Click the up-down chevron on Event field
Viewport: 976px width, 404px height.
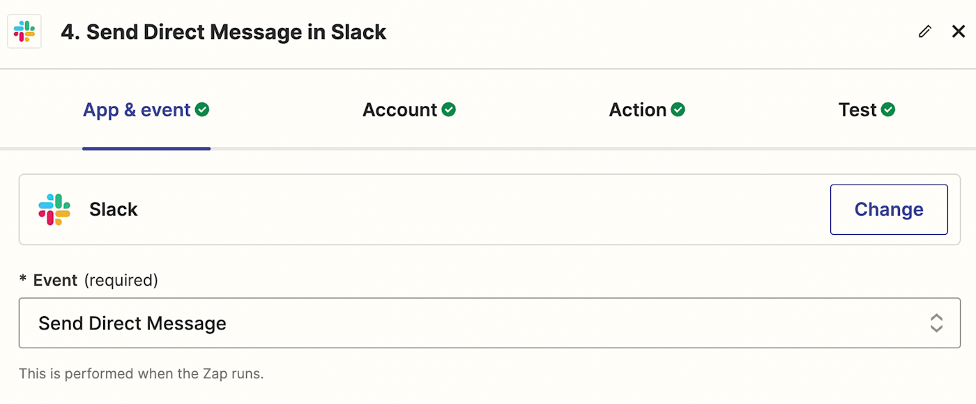click(x=936, y=323)
